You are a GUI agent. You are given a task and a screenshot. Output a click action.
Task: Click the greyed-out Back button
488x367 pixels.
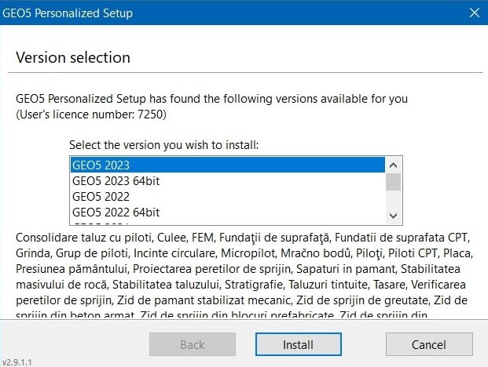[193, 344]
